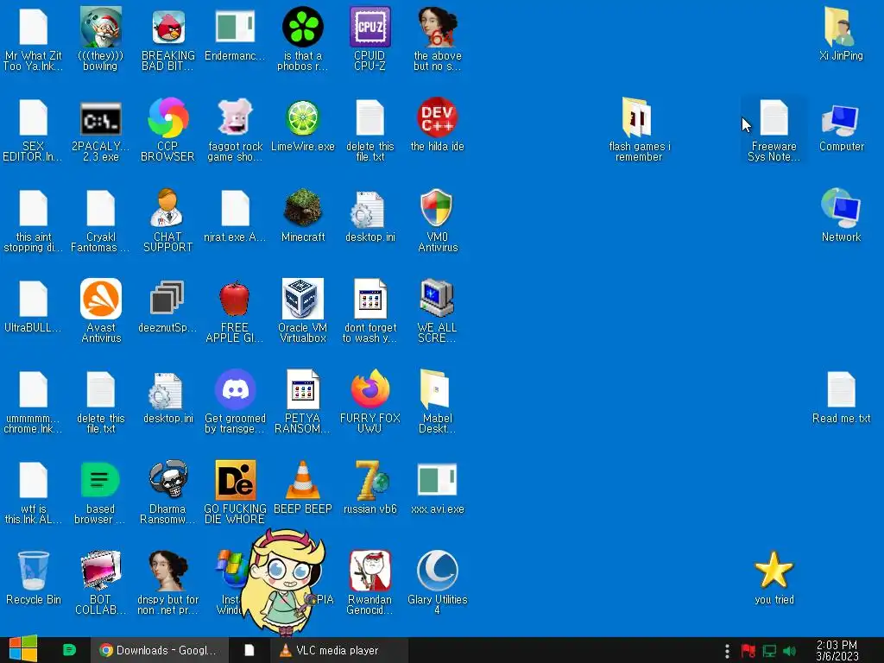Open the volume speaker tray icon
This screenshot has height=663, width=884.
tap(789, 651)
